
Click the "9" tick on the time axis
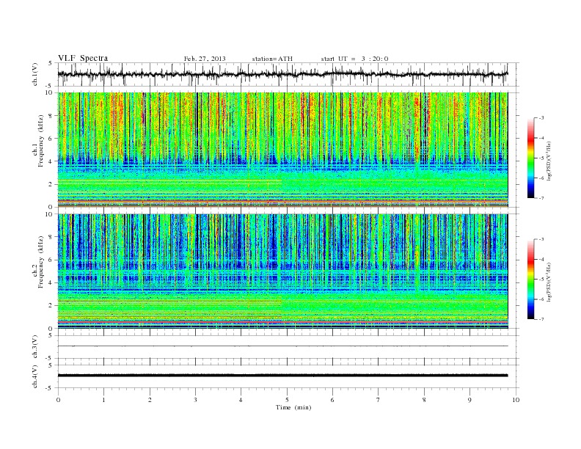coord(469,400)
